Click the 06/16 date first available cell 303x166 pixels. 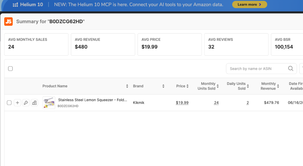click(295, 103)
